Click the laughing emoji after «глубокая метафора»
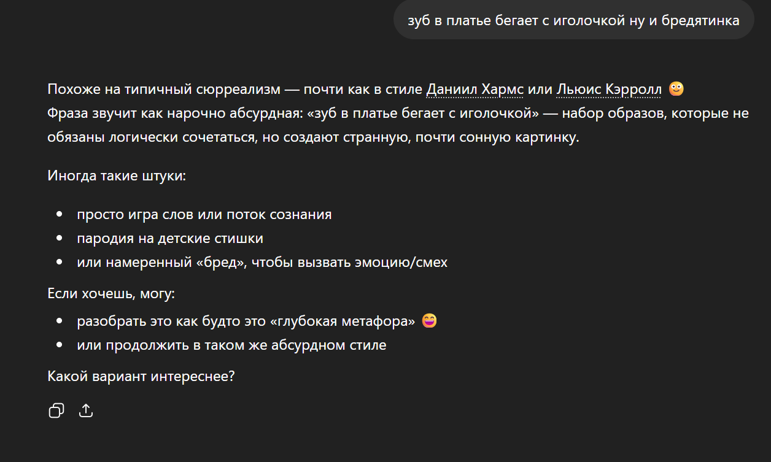Image resolution: width=771 pixels, height=462 pixels. click(x=429, y=321)
